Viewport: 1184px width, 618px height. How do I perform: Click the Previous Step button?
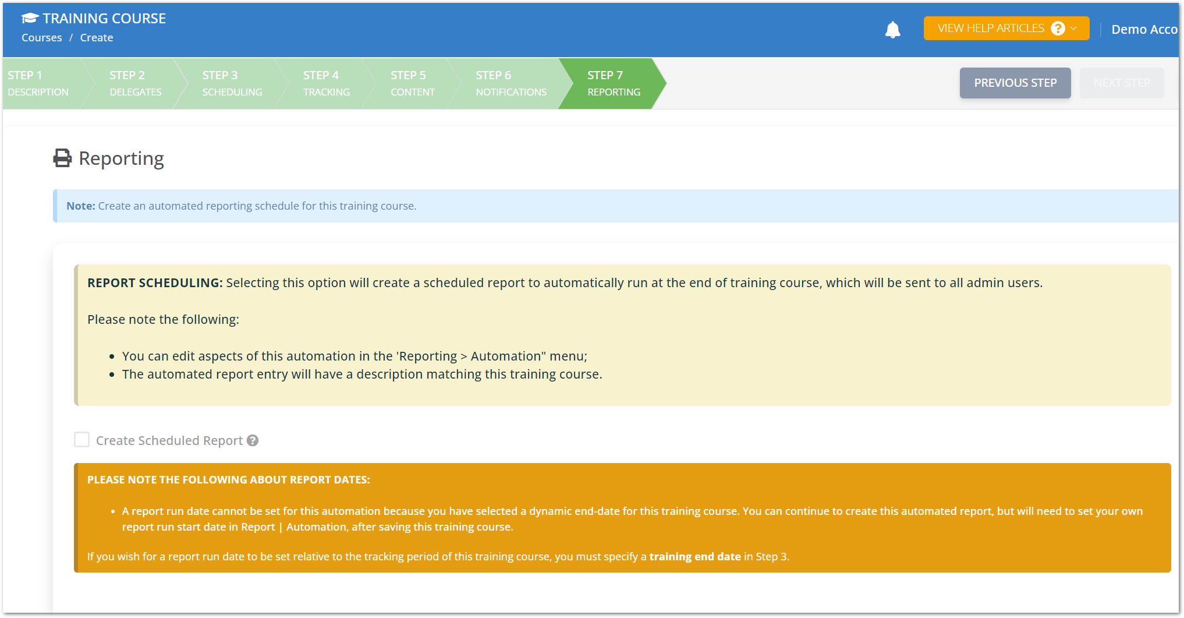(x=1015, y=83)
